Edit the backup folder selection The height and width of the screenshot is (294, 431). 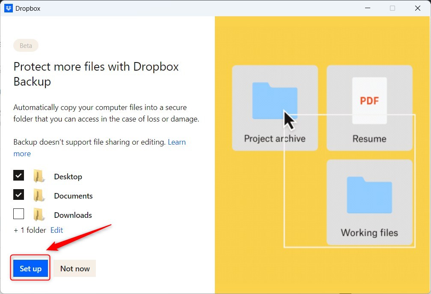(x=56, y=230)
